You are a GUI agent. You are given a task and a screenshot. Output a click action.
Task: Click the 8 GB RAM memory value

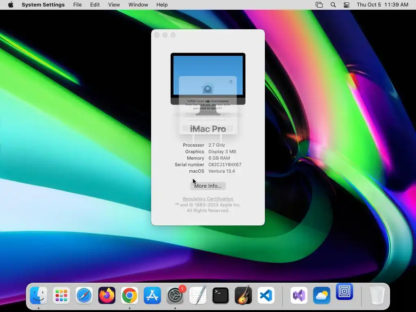click(x=219, y=158)
